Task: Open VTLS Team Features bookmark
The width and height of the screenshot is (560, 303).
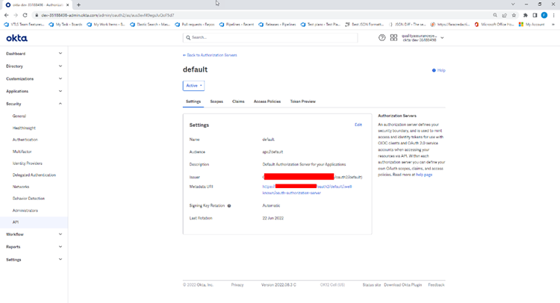Action: [x=24, y=25]
